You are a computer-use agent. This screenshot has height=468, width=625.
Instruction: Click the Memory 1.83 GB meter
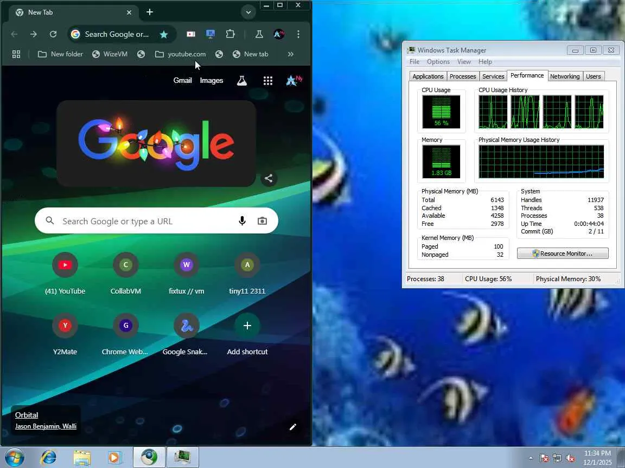click(441, 161)
